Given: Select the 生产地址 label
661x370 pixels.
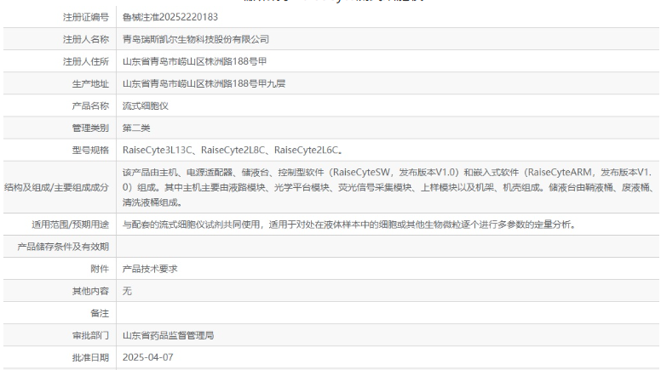Looking at the screenshot, I should 90,84.
